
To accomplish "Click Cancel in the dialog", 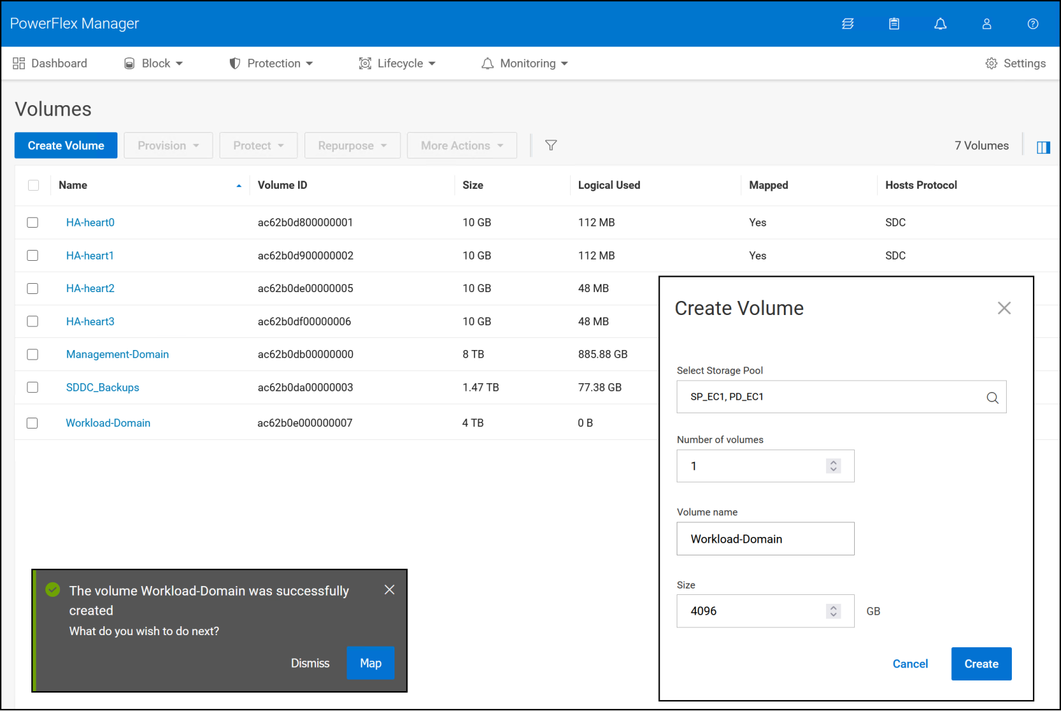I will point(910,664).
